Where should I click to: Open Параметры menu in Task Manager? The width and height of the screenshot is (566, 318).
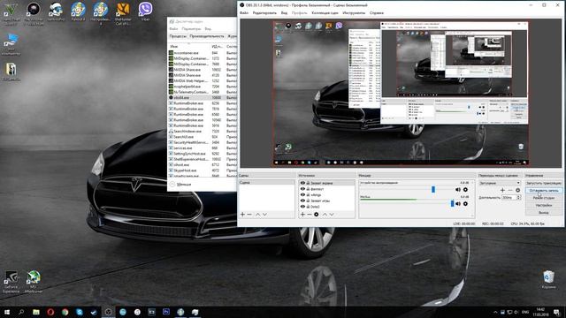191,29
